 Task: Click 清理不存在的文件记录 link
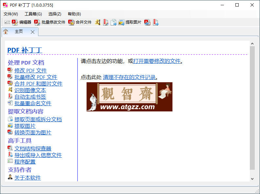[x=129, y=77]
